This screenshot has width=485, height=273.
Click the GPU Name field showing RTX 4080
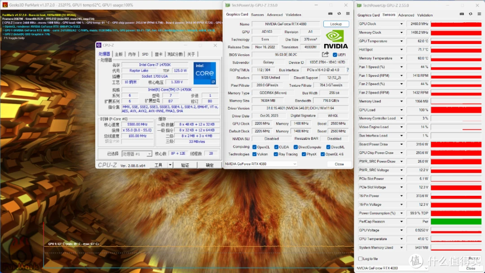286,24
